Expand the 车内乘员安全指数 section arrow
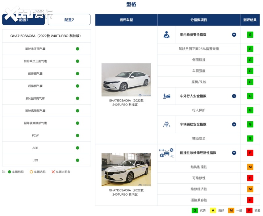Screen dimensions: 263x216 234,35
